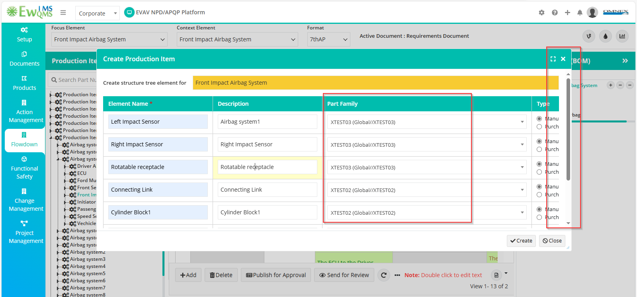Select Manu radio for Rotatable receptacle

click(x=539, y=164)
